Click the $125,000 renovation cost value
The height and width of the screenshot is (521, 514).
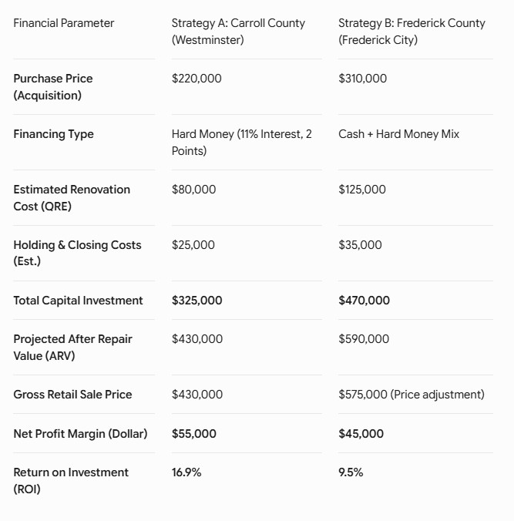[362, 190]
